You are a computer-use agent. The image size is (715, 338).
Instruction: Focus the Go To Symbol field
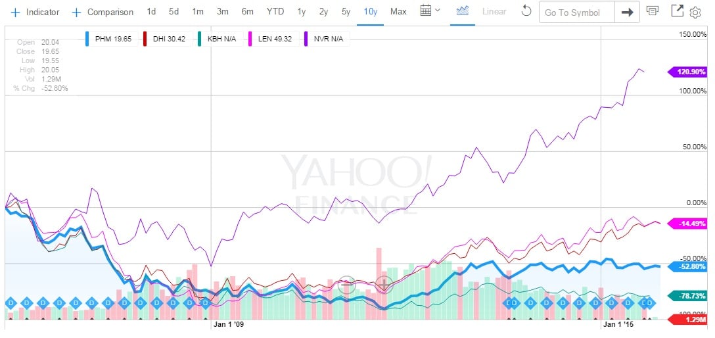click(577, 12)
